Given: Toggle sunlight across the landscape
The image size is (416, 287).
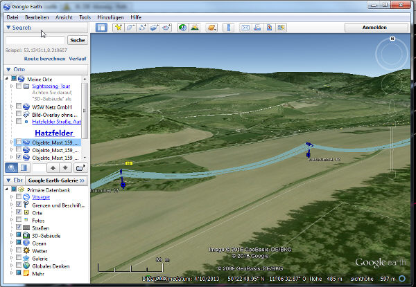Looking at the screenshot, I should pos(195,28).
